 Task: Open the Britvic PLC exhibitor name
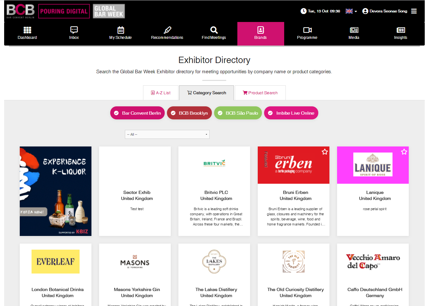pos(216,192)
